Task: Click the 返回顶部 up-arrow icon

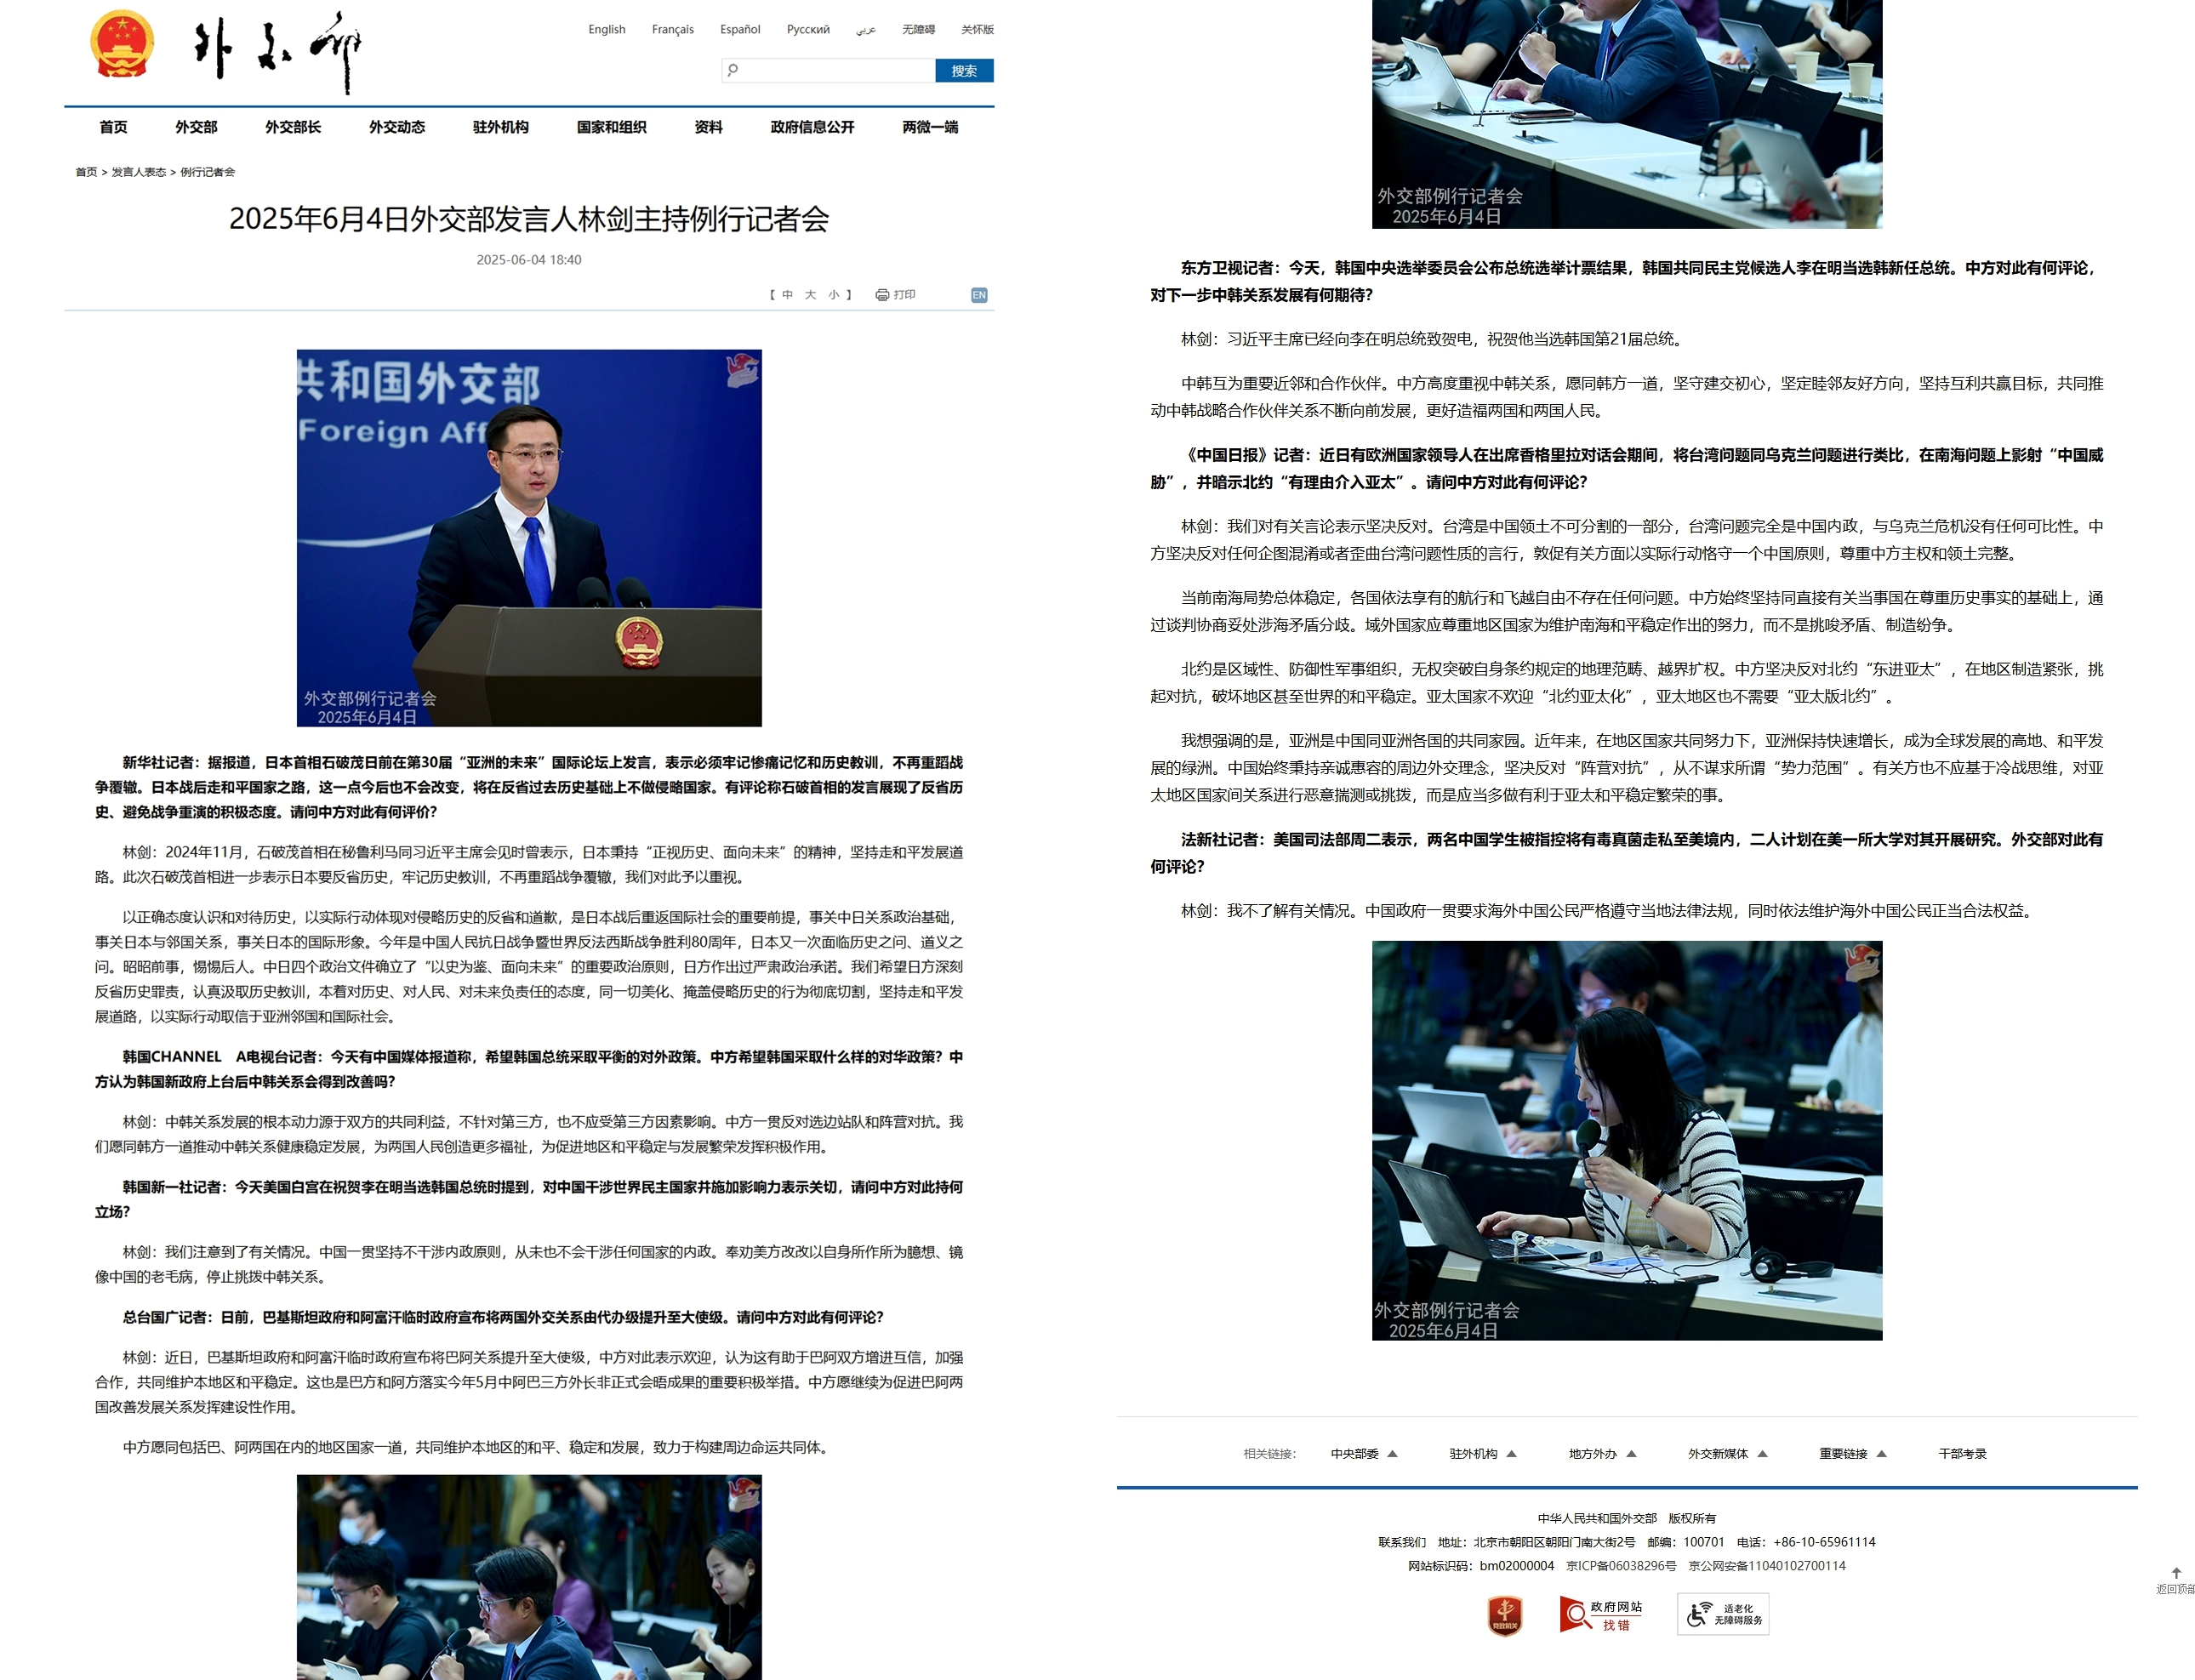Action: coord(2176,1573)
